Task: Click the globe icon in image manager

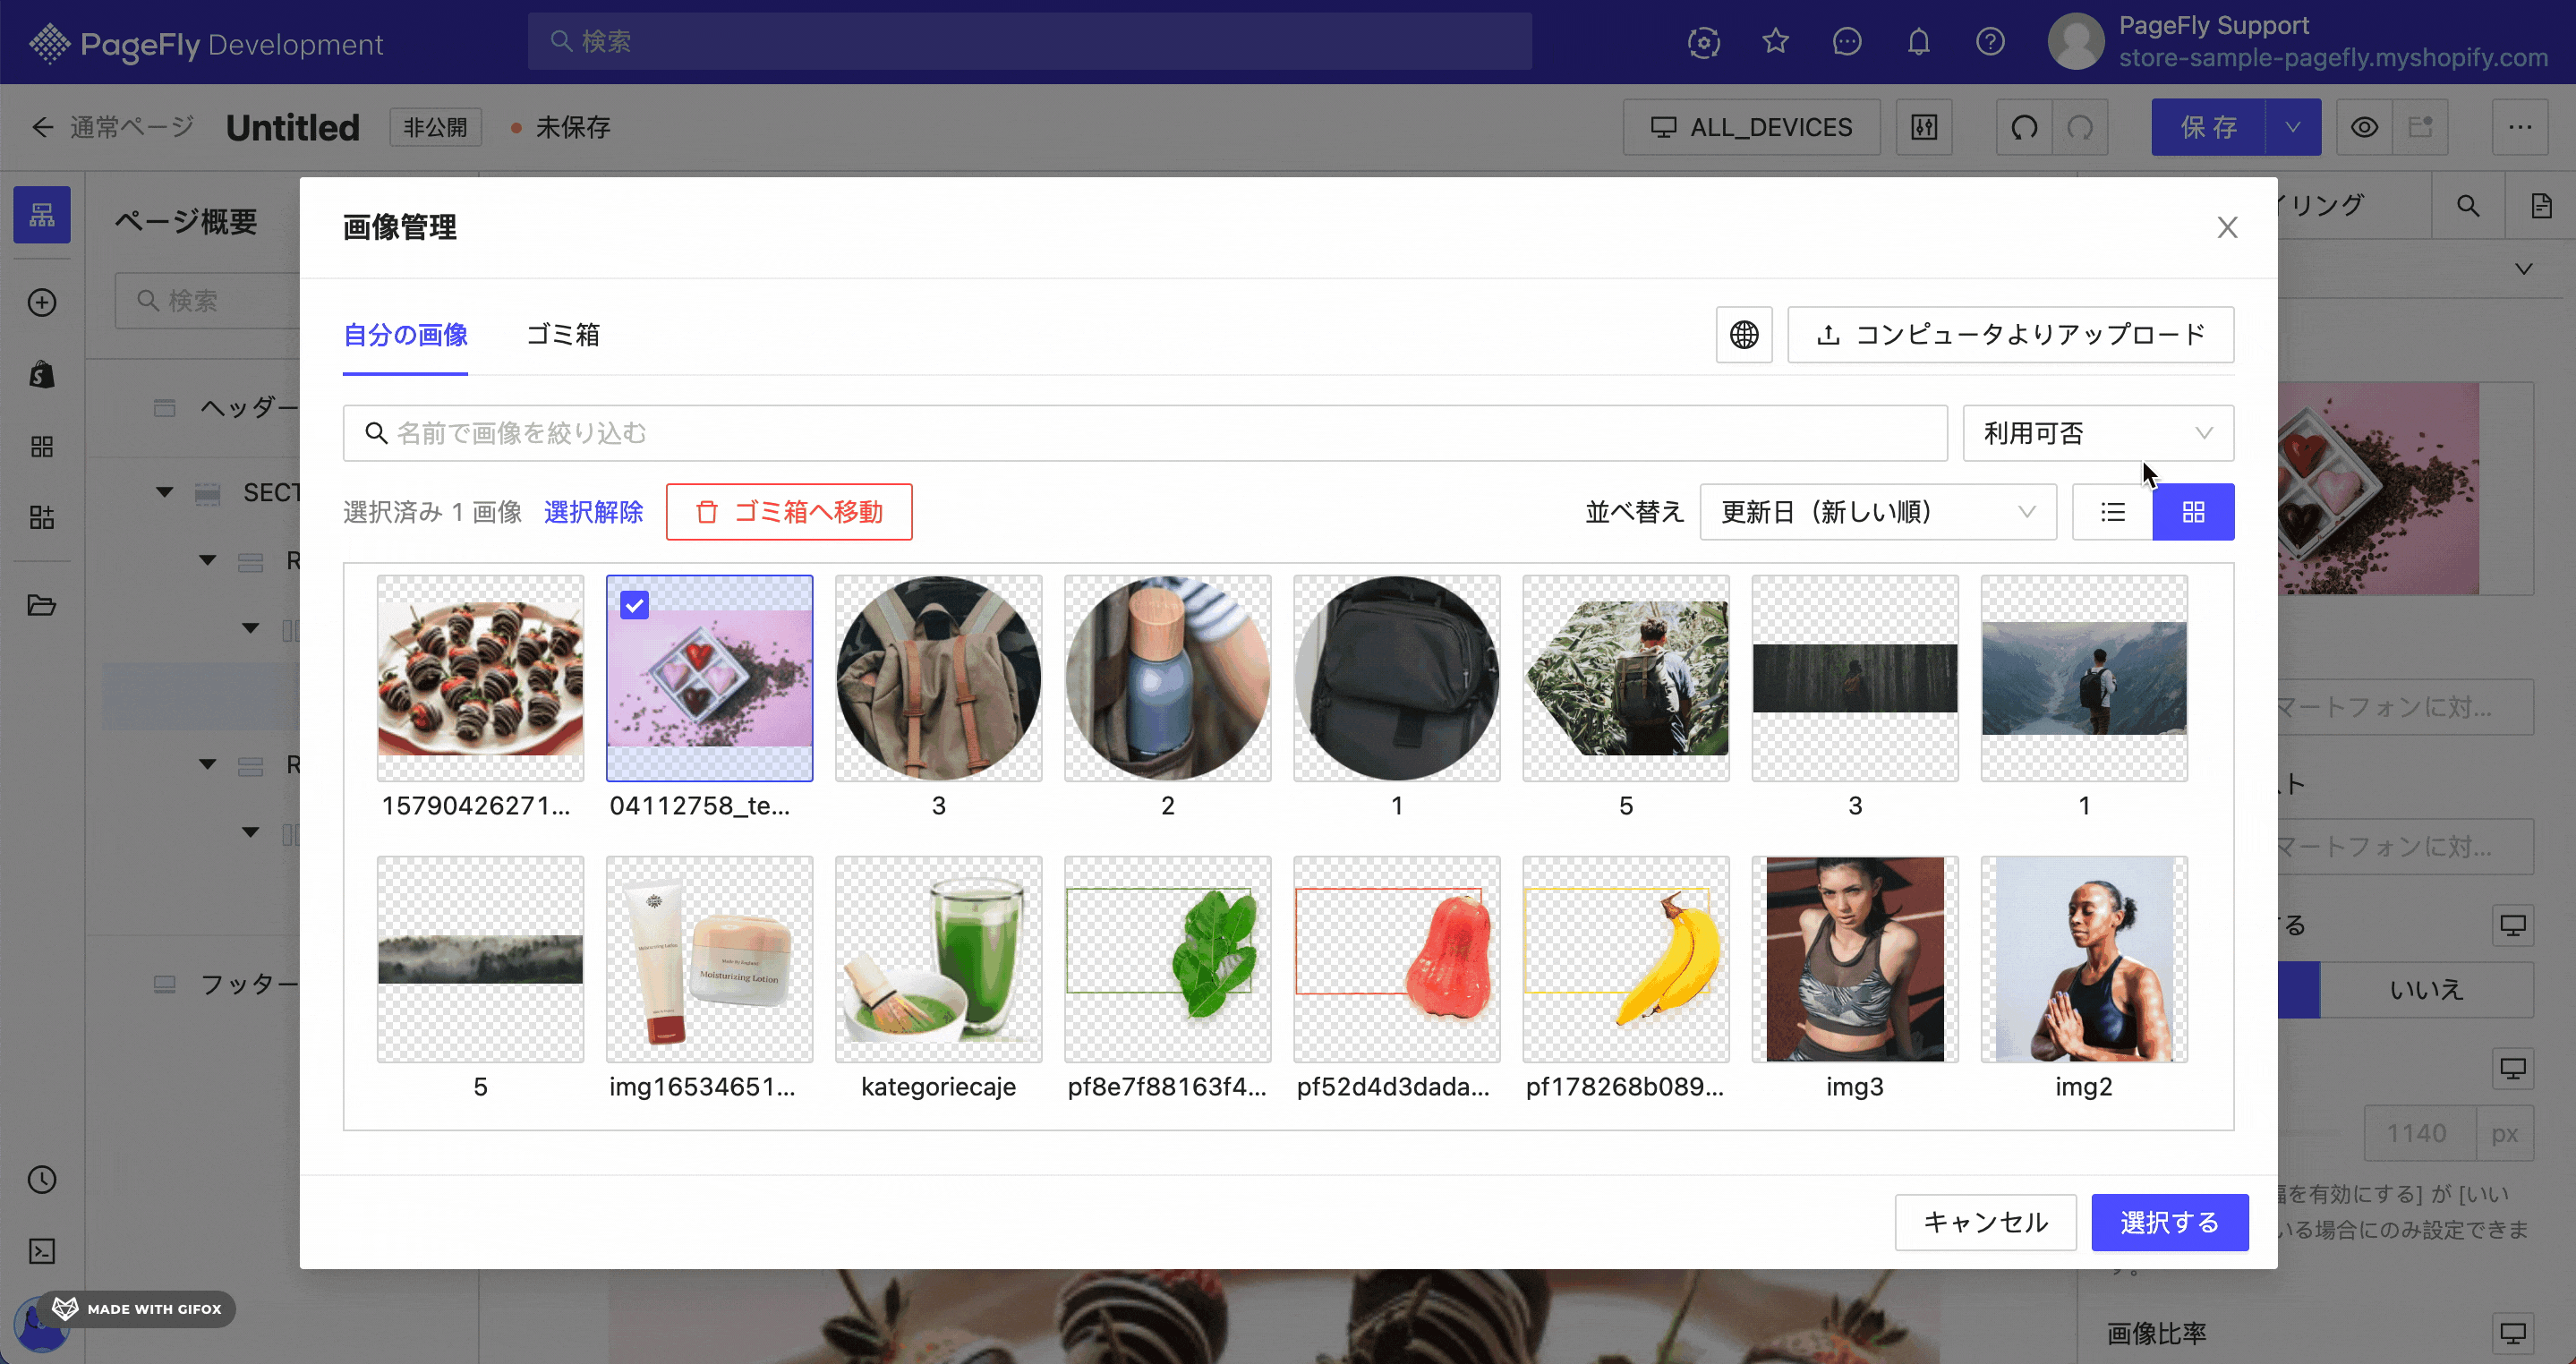Action: click(1744, 334)
